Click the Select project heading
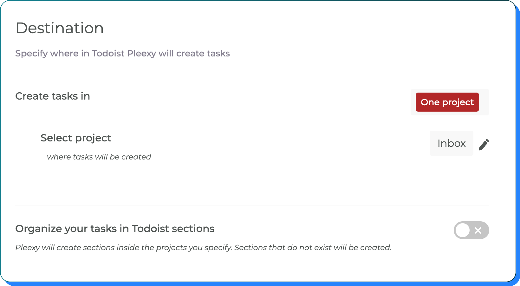The width and height of the screenshot is (520, 286). [x=76, y=138]
